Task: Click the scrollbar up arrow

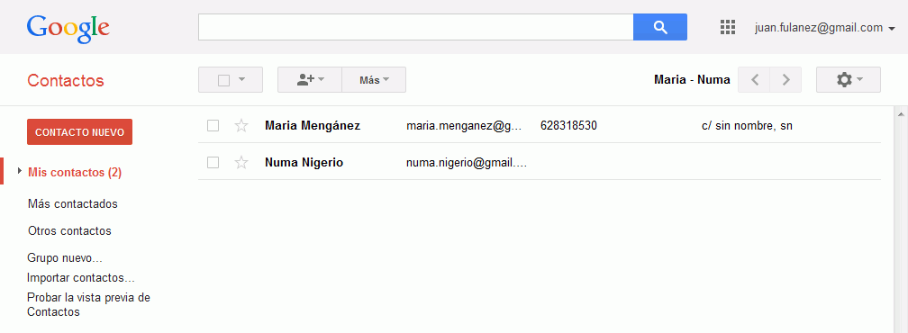Action: pos(901,114)
